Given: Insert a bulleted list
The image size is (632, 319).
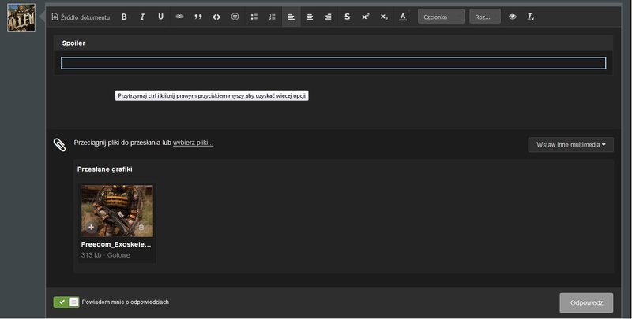Looking at the screenshot, I should click(x=254, y=17).
